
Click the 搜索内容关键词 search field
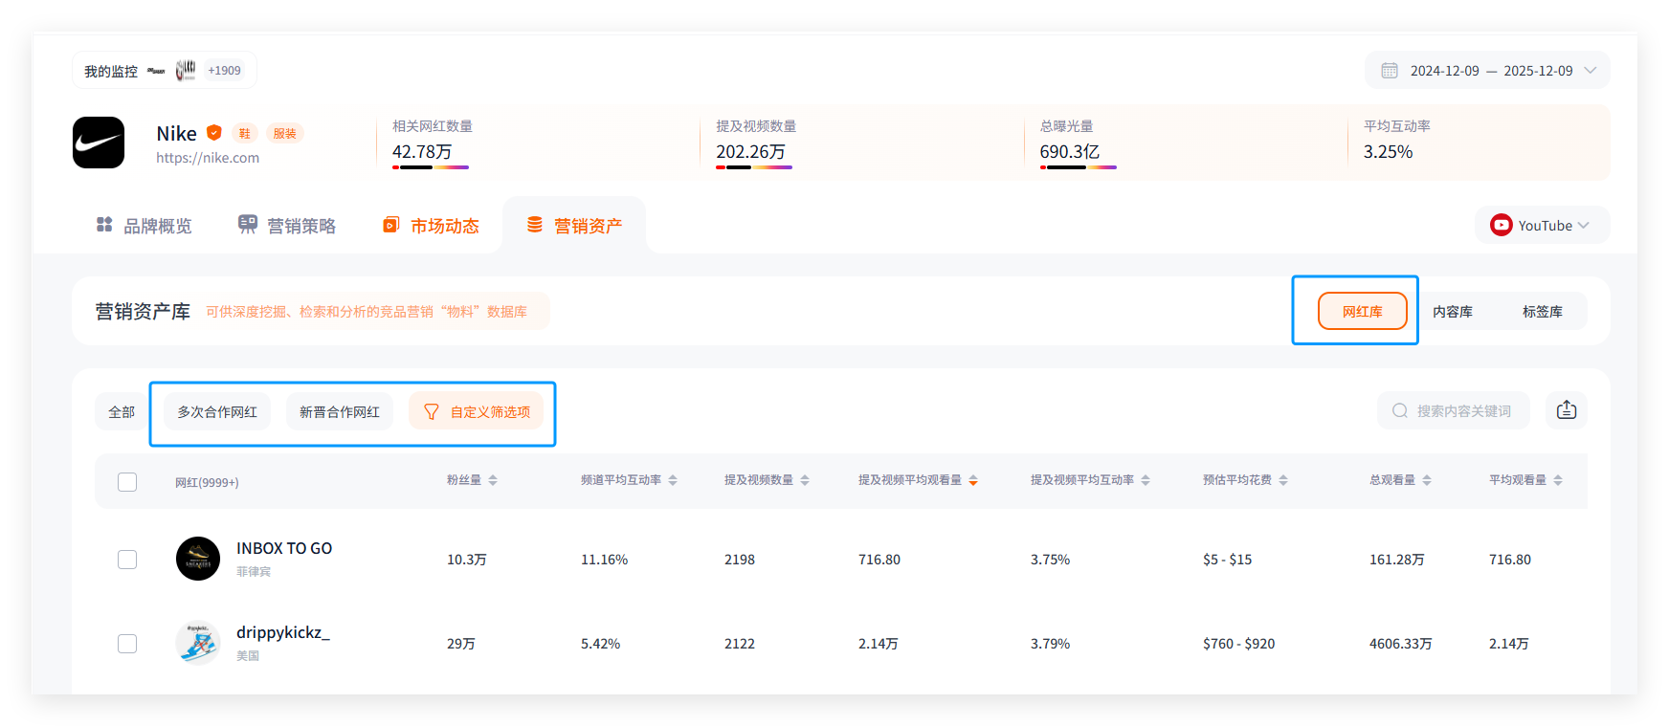pyautogui.click(x=1462, y=411)
